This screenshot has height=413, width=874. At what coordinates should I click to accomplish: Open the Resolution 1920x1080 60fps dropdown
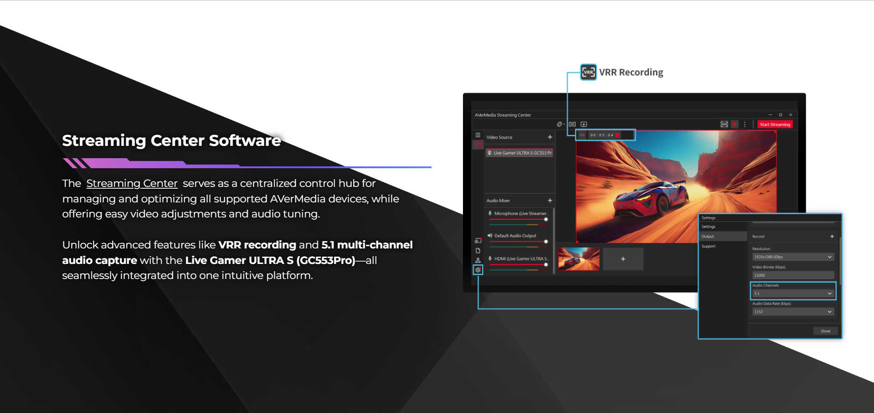(793, 257)
